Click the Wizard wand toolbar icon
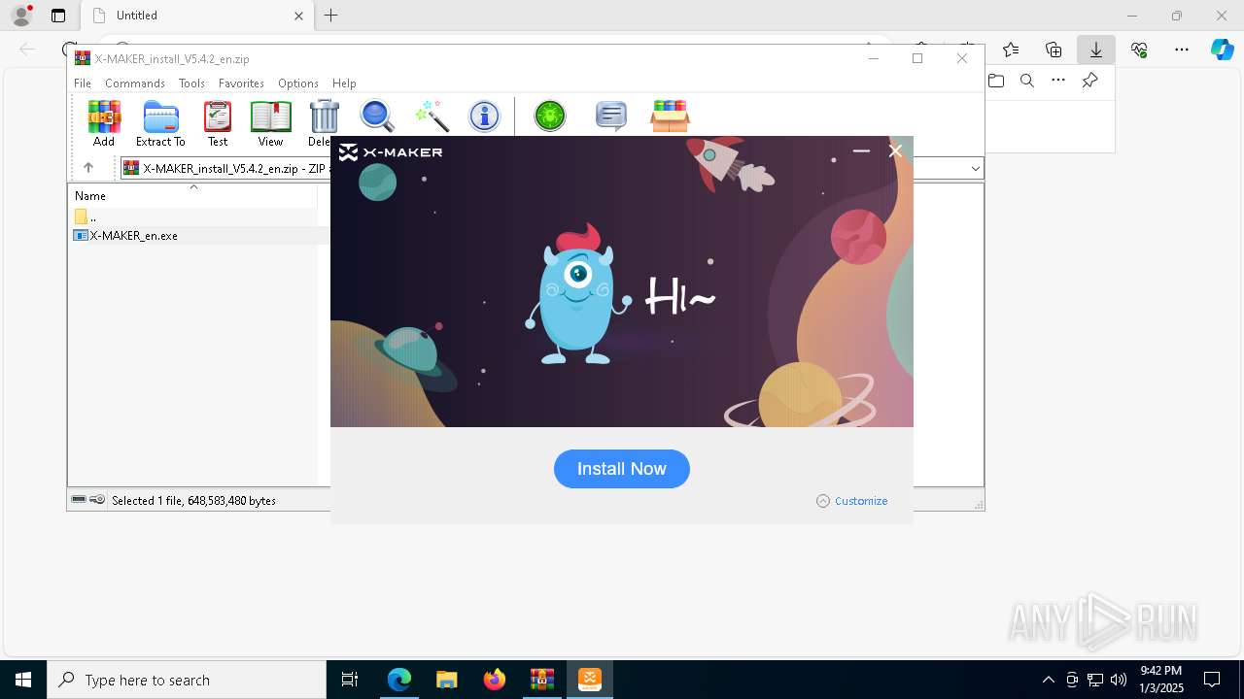The height and width of the screenshot is (699, 1244). (431, 116)
